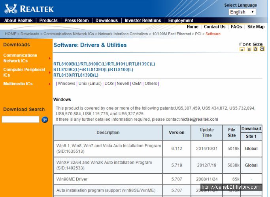Click Update Time column header

pyautogui.click(x=207, y=133)
